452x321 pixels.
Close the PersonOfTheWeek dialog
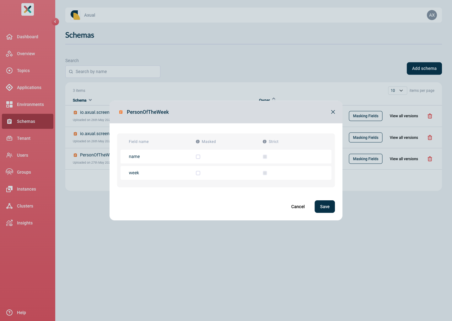click(333, 112)
